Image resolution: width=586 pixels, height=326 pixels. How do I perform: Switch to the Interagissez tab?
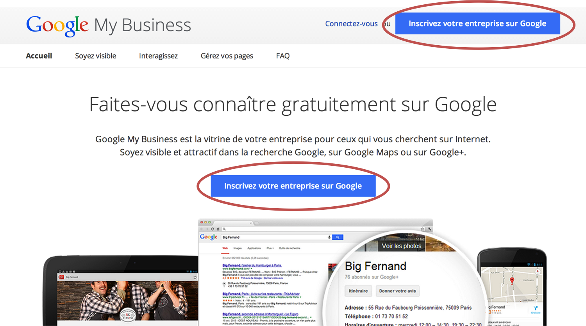point(158,56)
